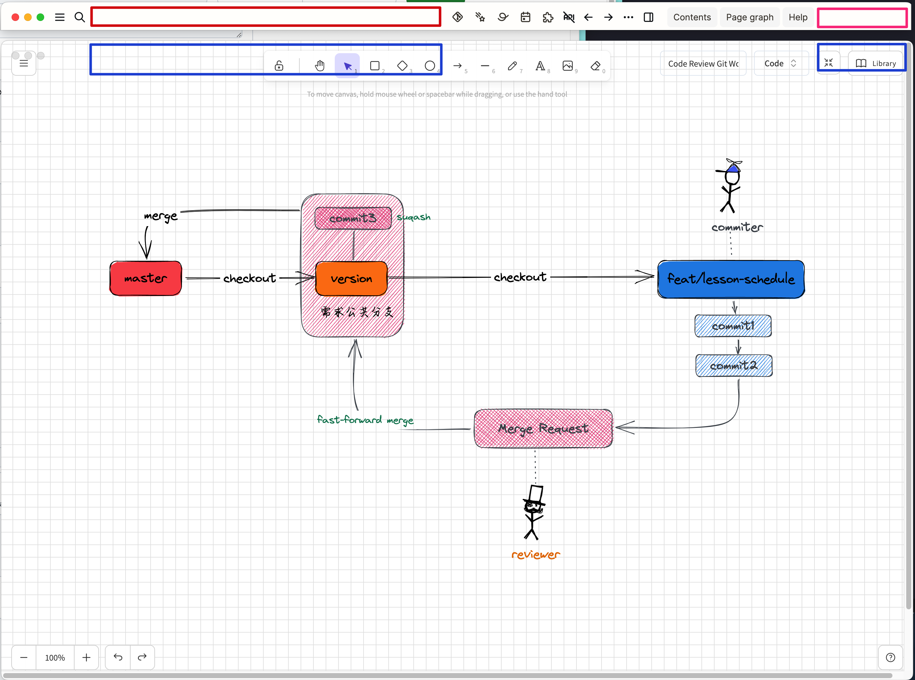The height and width of the screenshot is (680, 915).
Task: Select the Hand tool for panning
Action: click(320, 65)
